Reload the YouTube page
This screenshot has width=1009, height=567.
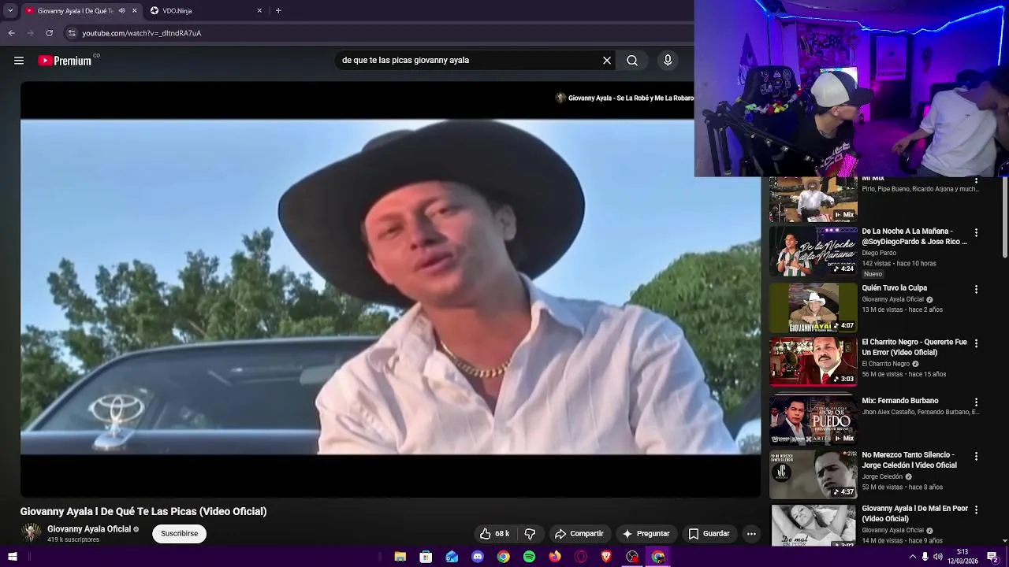(x=49, y=33)
